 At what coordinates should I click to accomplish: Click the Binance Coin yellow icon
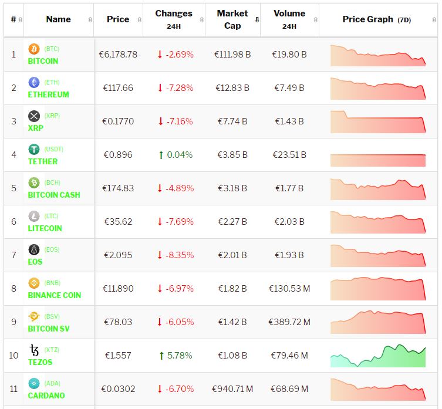34,283
